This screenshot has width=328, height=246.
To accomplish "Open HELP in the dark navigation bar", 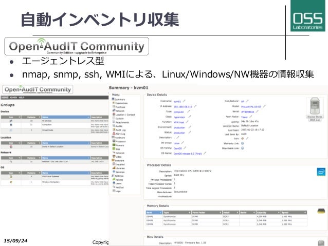I will click(22, 98).
